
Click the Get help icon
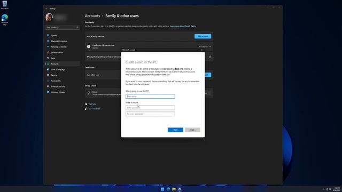[x=86, y=104]
